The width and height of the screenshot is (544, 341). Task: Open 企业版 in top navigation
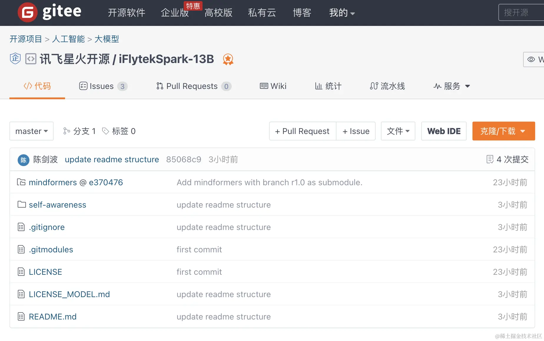175,13
